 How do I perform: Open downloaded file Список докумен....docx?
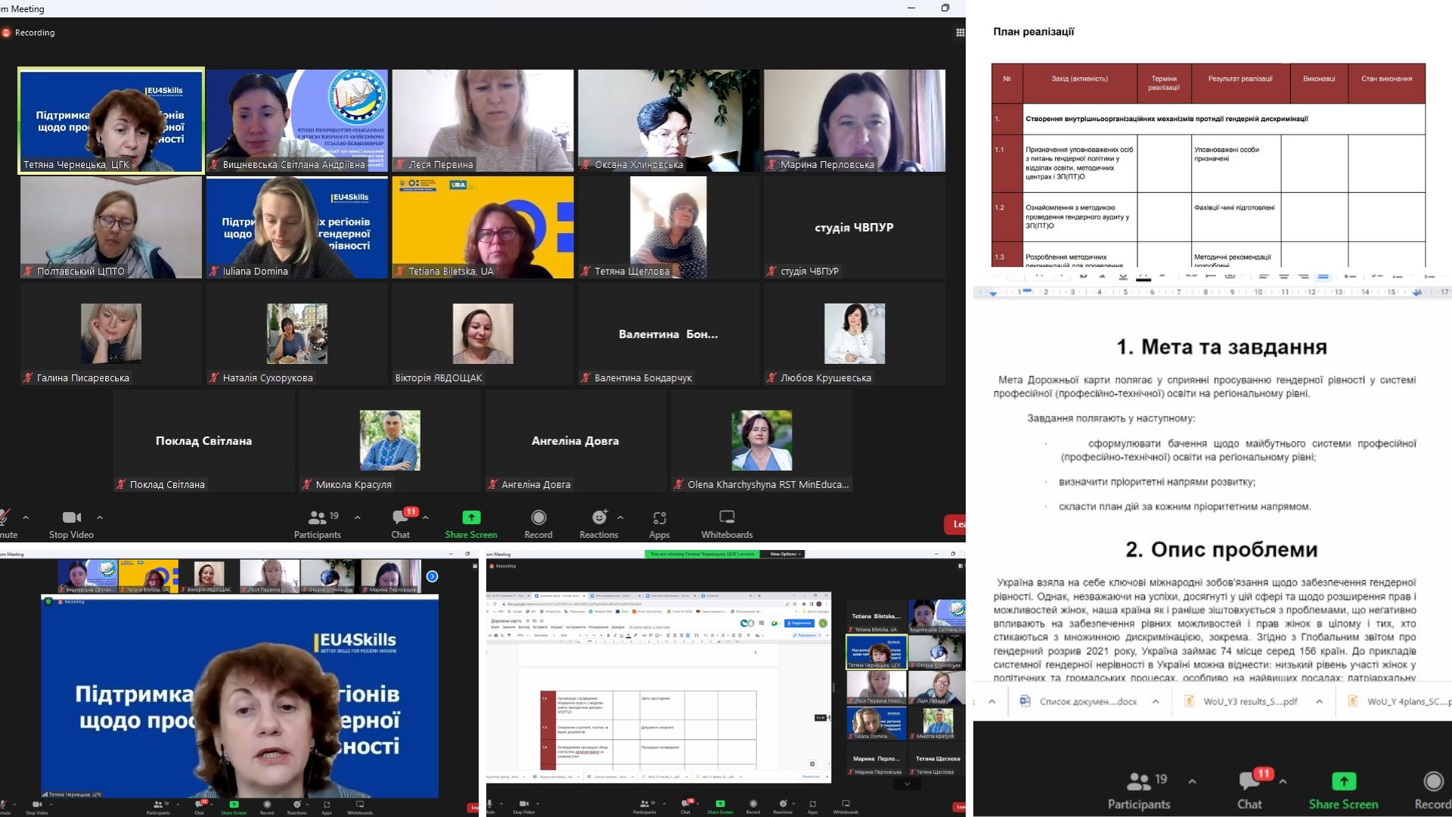tap(1078, 701)
